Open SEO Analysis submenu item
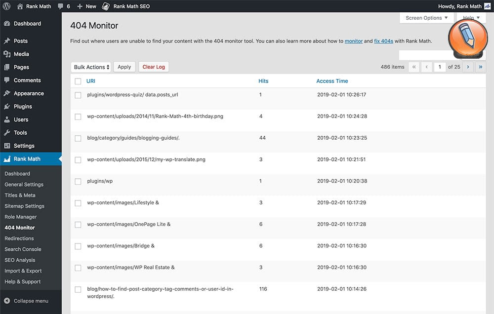 20,260
